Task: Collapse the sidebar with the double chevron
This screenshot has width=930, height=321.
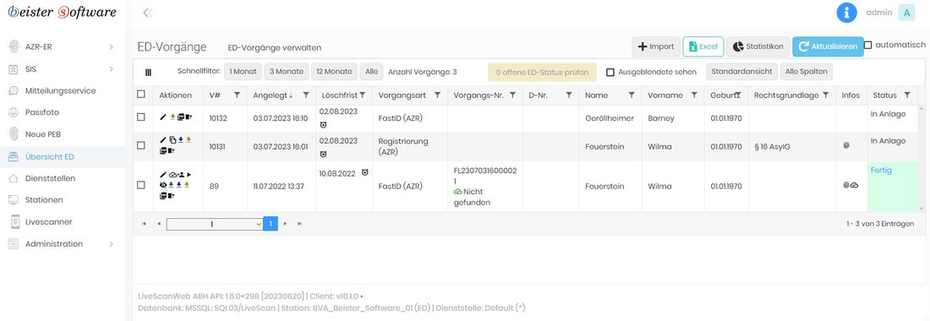Action: 148,13
